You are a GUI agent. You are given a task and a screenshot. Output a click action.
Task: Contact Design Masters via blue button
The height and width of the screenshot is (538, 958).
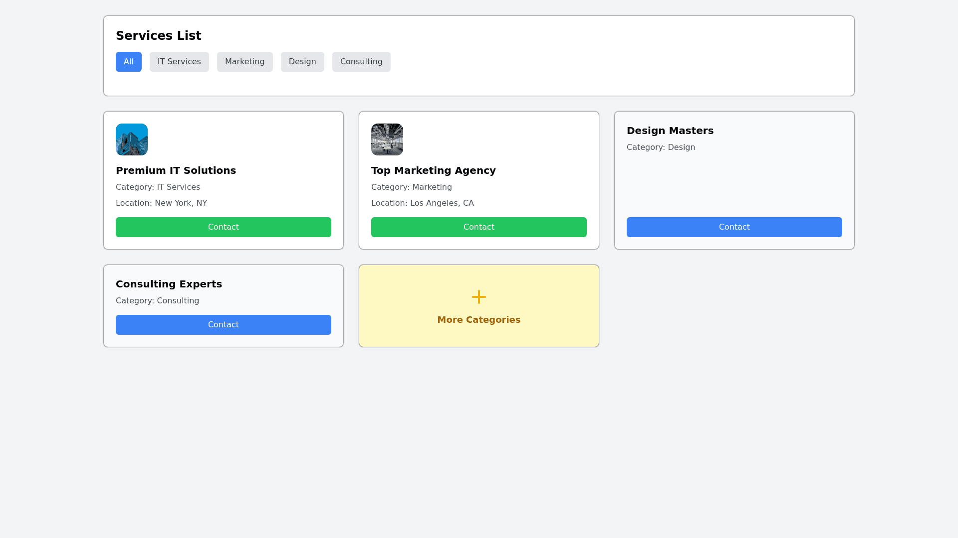(734, 227)
